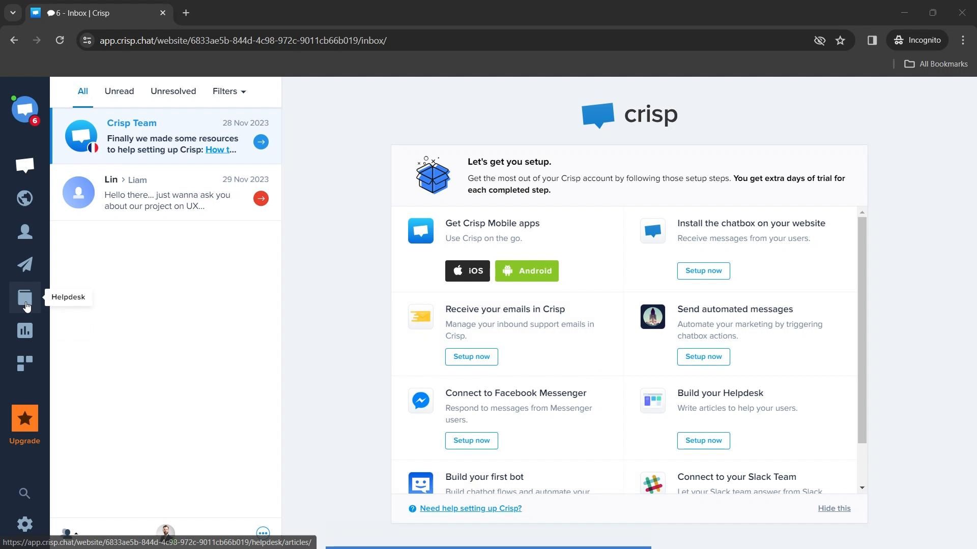Open the Crisp workspace avatar with badge

(x=25, y=109)
